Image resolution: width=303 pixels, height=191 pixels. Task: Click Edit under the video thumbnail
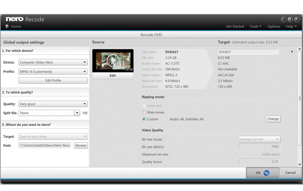pos(113,75)
